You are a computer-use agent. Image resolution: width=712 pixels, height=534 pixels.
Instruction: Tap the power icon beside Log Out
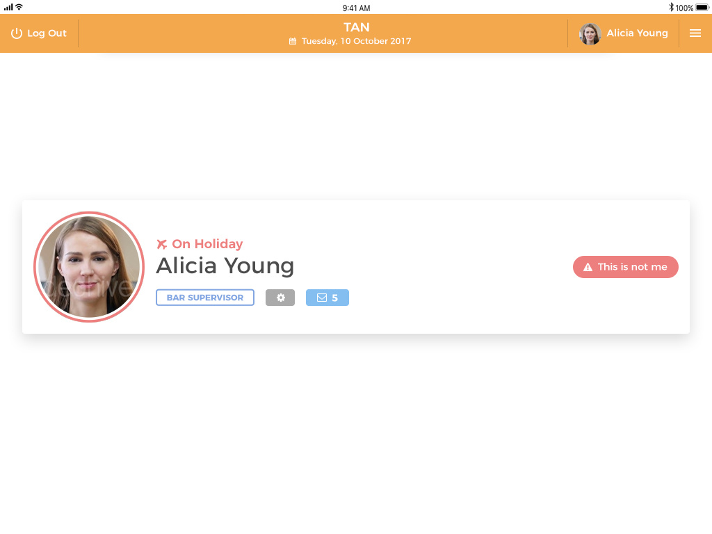coord(17,33)
